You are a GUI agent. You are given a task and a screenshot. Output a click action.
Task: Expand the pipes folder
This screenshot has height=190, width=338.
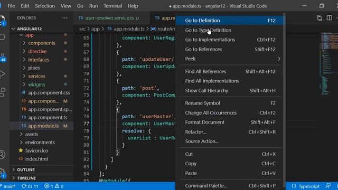[x=42, y=68]
